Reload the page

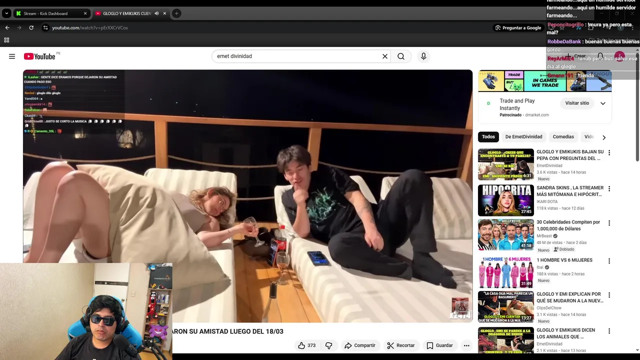(31, 27)
